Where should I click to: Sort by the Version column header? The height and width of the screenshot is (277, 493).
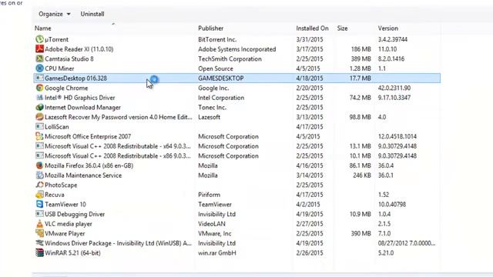[x=388, y=28]
